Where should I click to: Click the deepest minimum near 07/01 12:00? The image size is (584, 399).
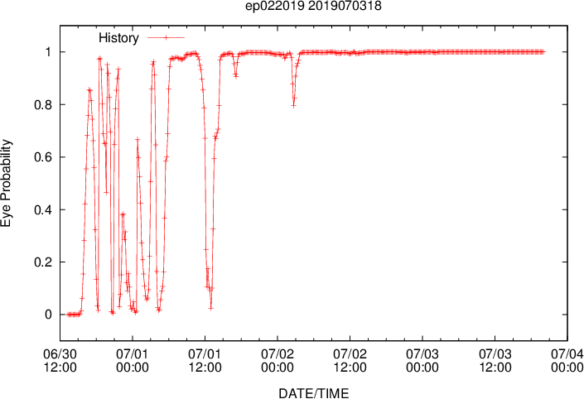point(211,308)
